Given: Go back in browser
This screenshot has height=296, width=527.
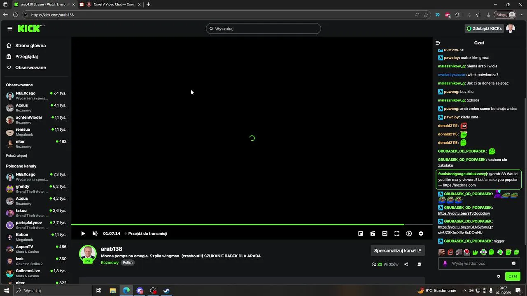Looking at the screenshot, I should (x=5, y=15).
